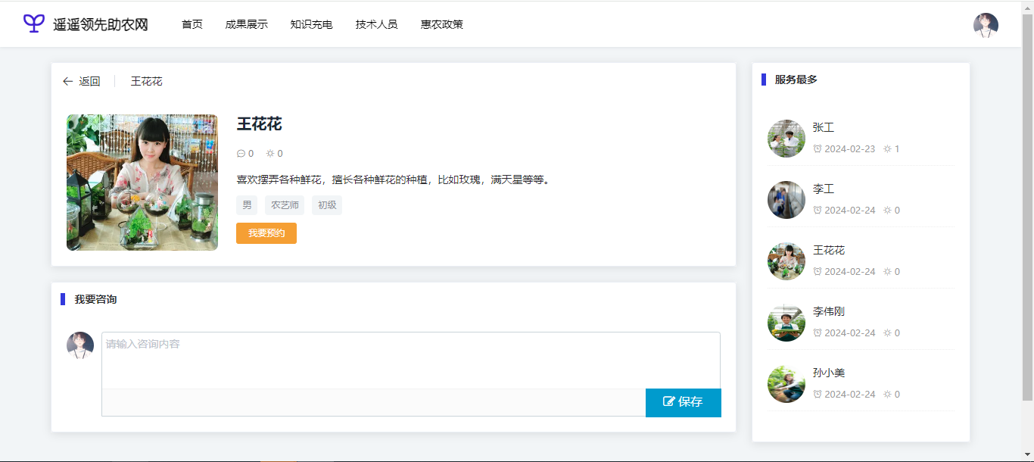Viewport: 1034px width, 462px height.
Task: Click the star icon in 张工 row
Action: click(887, 149)
